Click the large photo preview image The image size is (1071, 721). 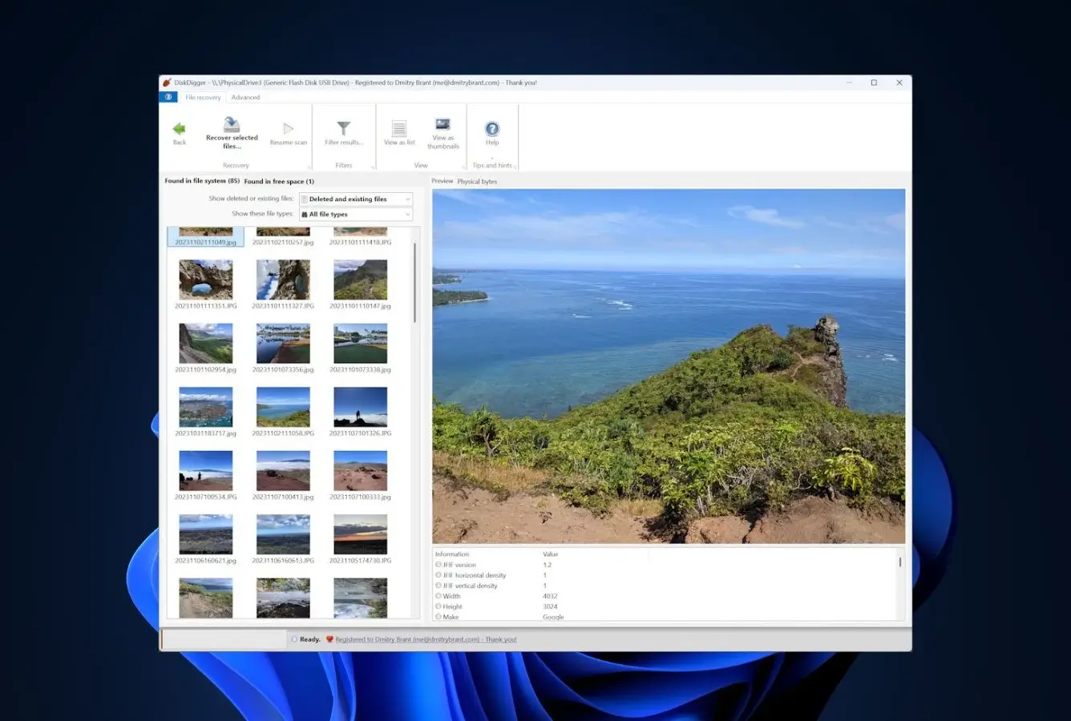tap(669, 366)
